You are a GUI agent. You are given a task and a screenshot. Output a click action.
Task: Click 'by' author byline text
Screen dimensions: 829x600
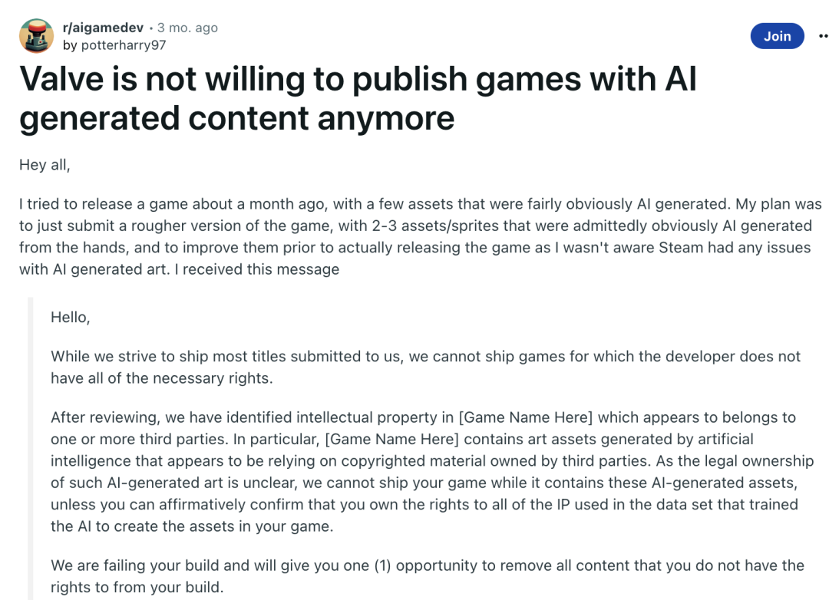coord(69,45)
